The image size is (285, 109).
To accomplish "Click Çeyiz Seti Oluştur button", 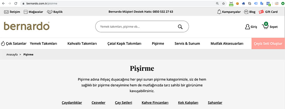I will (268, 44).
